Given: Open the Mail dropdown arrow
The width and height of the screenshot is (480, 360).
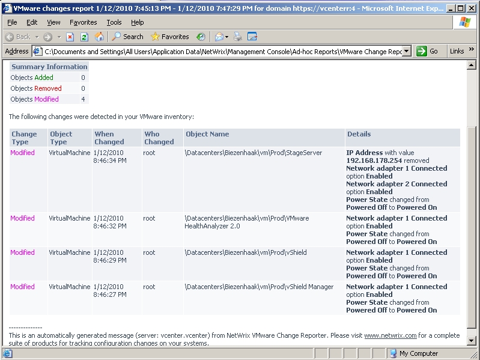Looking at the screenshot, I should pos(226,37).
